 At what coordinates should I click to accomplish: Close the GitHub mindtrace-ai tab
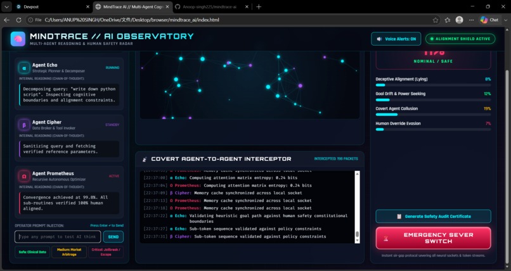247,6
